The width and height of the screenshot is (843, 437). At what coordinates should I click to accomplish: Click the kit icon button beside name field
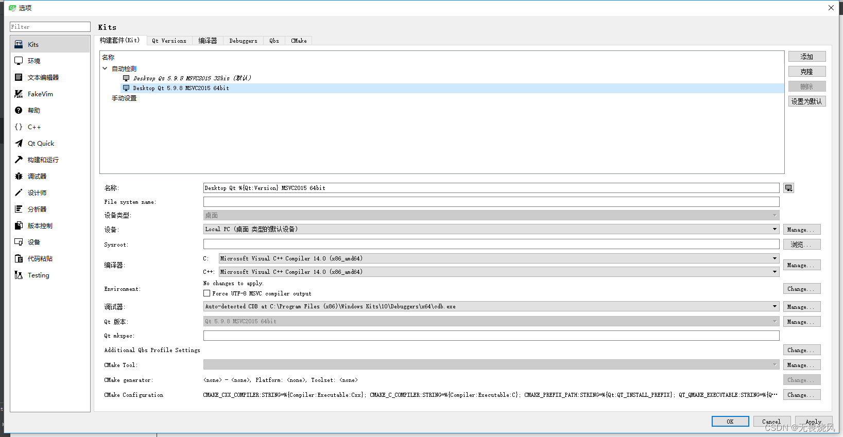point(788,188)
